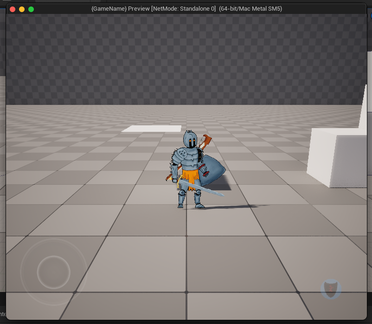Tap the shield action button
The height and width of the screenshot is (324, 372).
click(331, 289)
